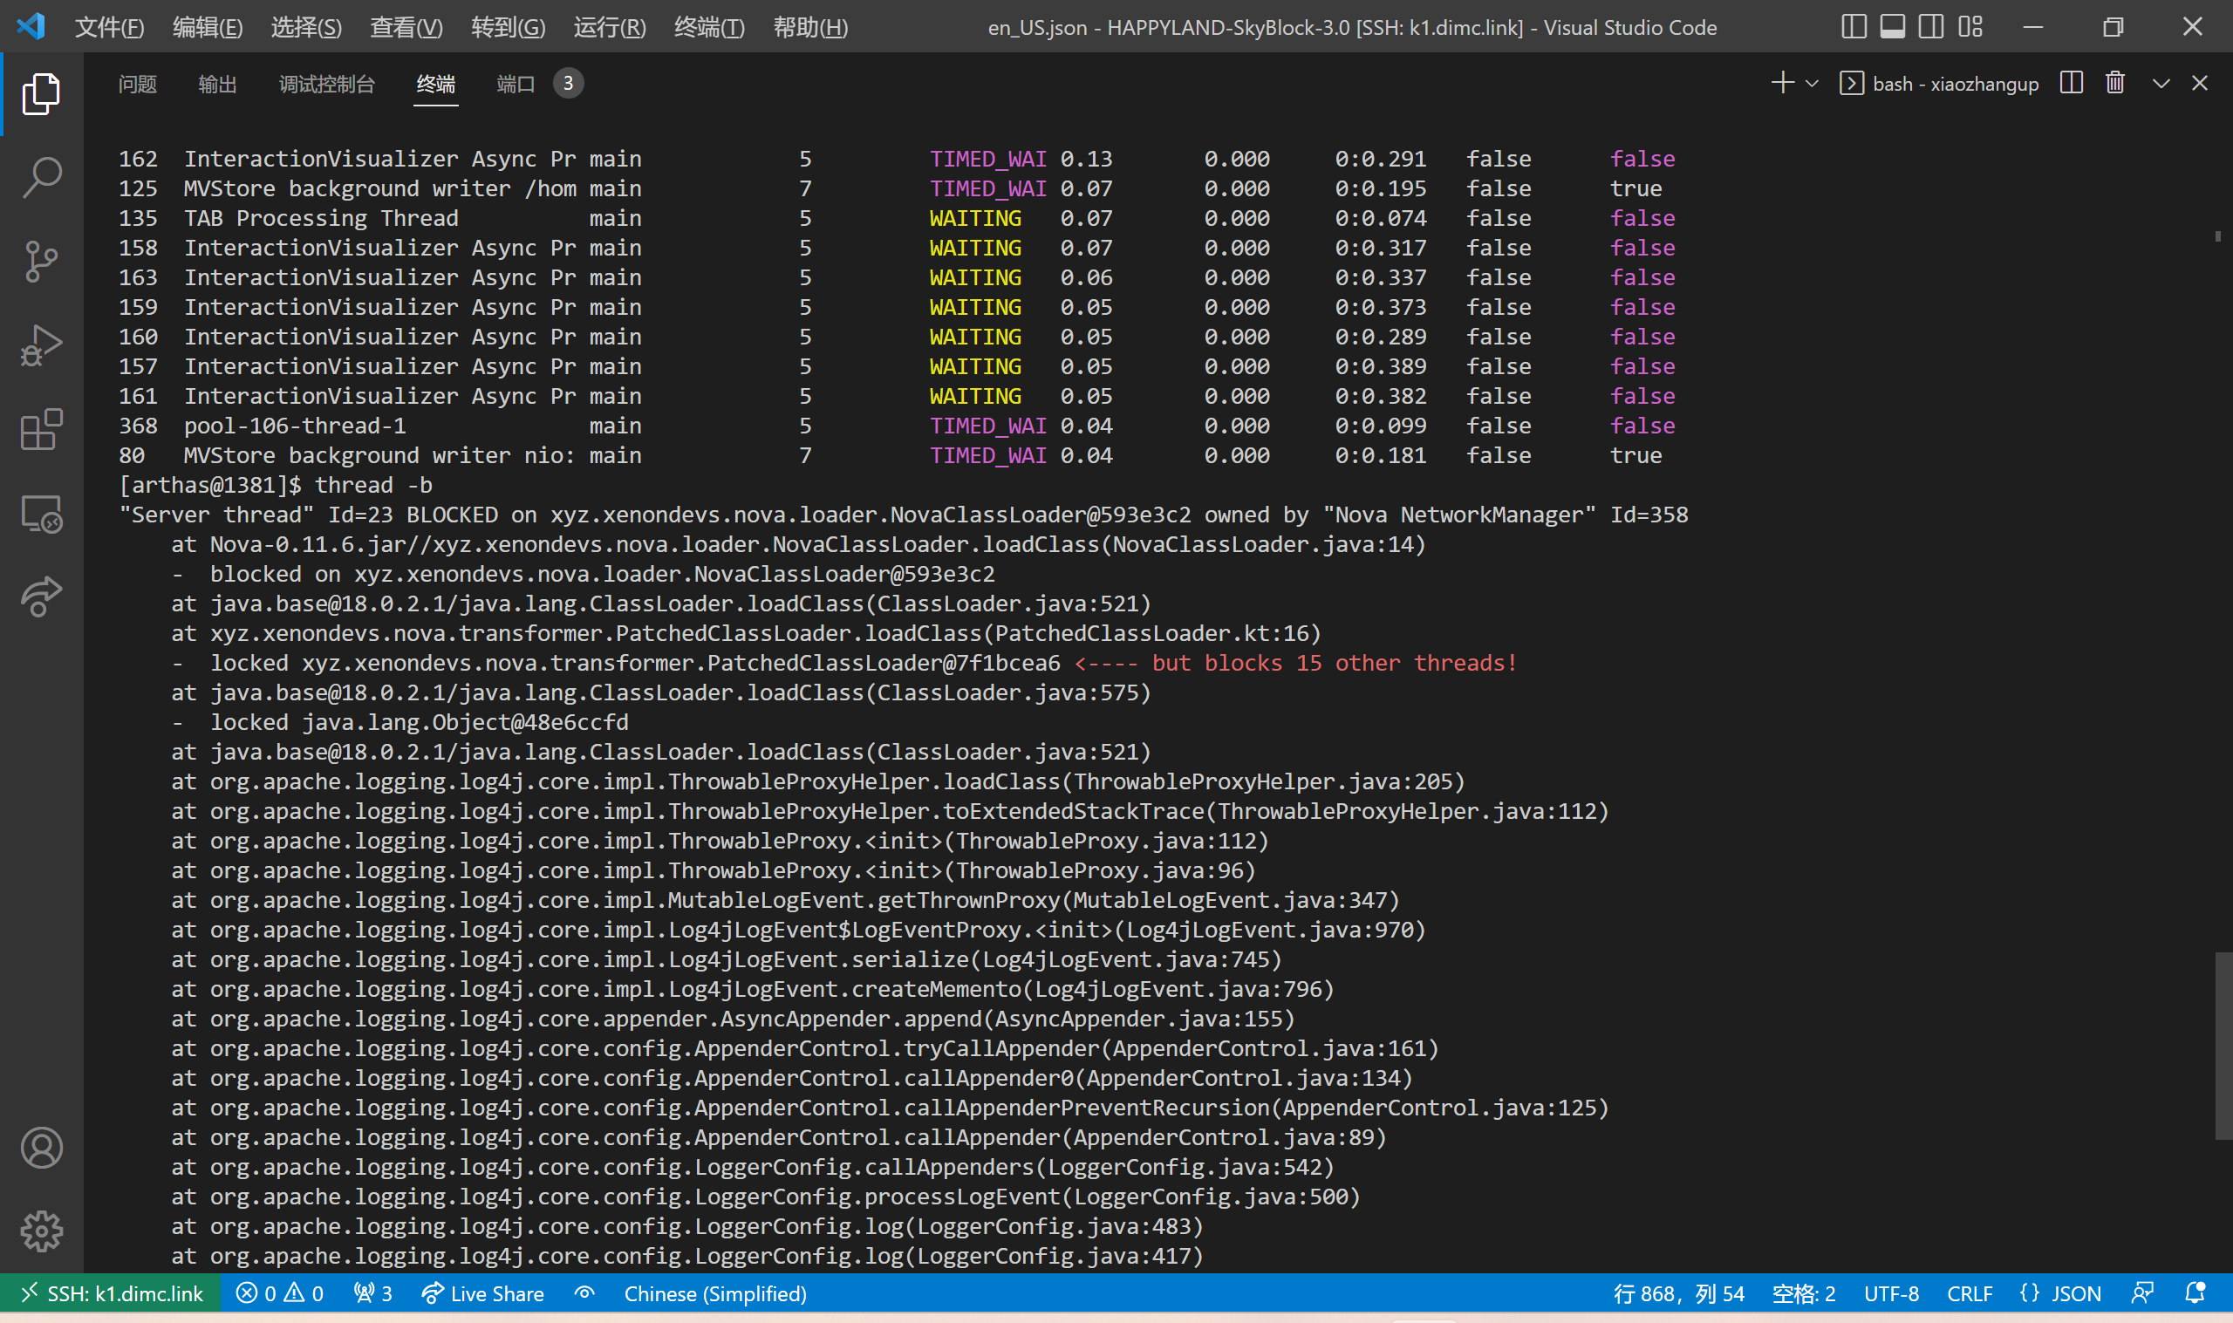Toggle the secondary side bar

[x=1930, y=27]
